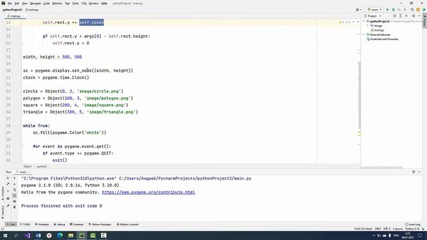Toggle soft-wrap in Run console

(15, 189)
